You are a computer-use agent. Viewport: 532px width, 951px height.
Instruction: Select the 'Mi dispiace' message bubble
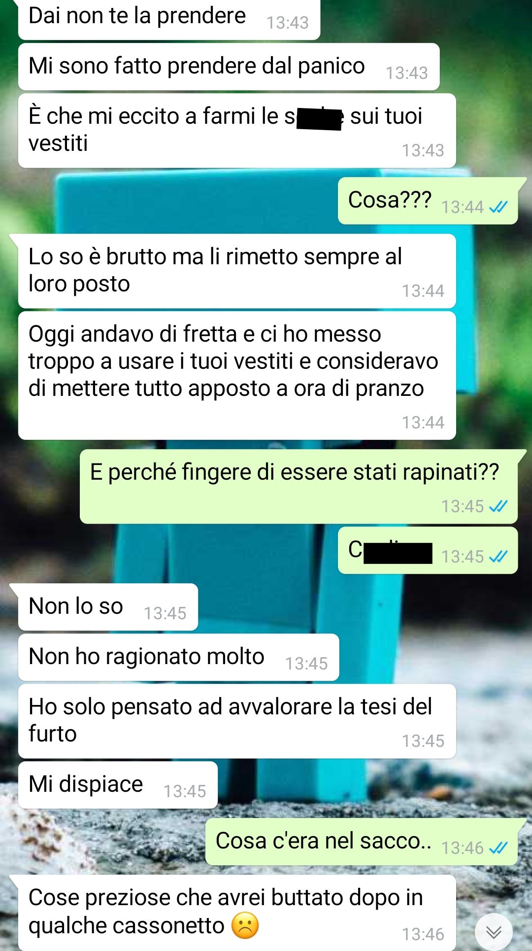click(x=118, y=785)
